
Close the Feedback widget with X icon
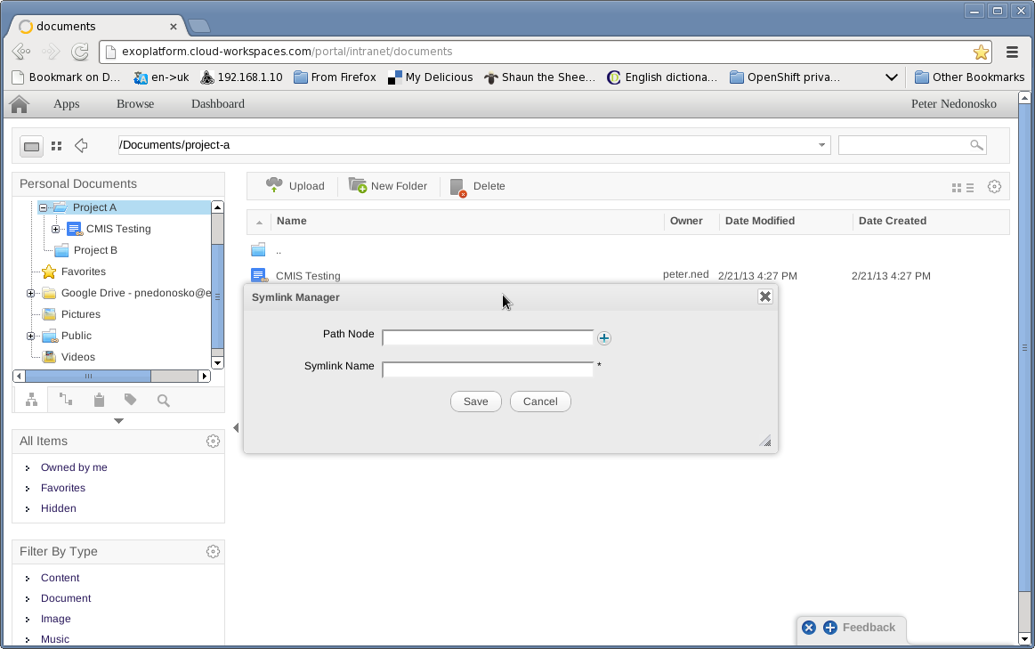click(x=809, y=628)
